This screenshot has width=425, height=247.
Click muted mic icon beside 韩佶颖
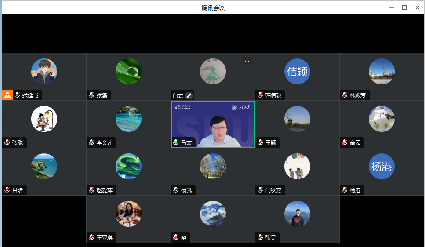pos(260,95)
